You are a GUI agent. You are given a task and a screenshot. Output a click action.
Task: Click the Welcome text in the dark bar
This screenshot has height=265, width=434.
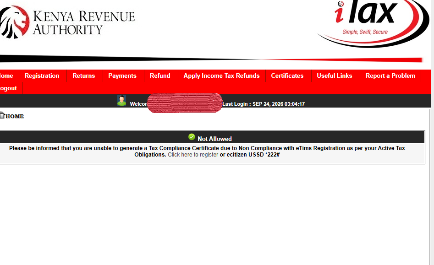click(139, 104)
